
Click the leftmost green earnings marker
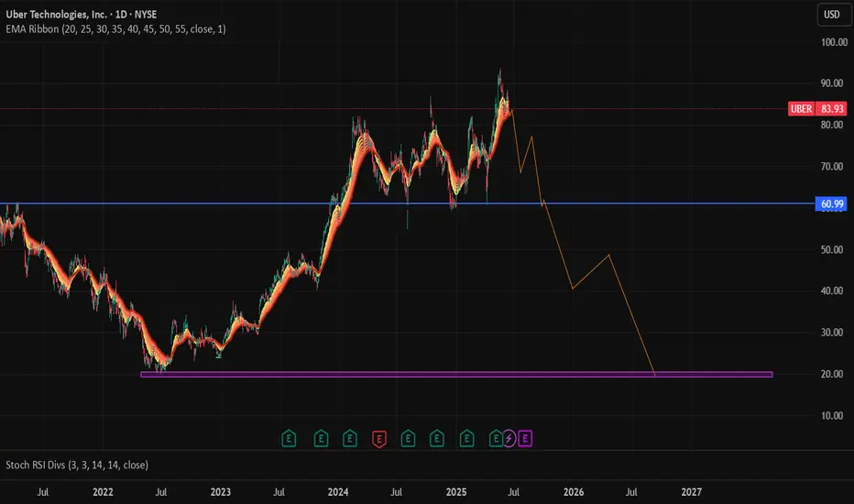pyautogui.click(x=289, y=439)
